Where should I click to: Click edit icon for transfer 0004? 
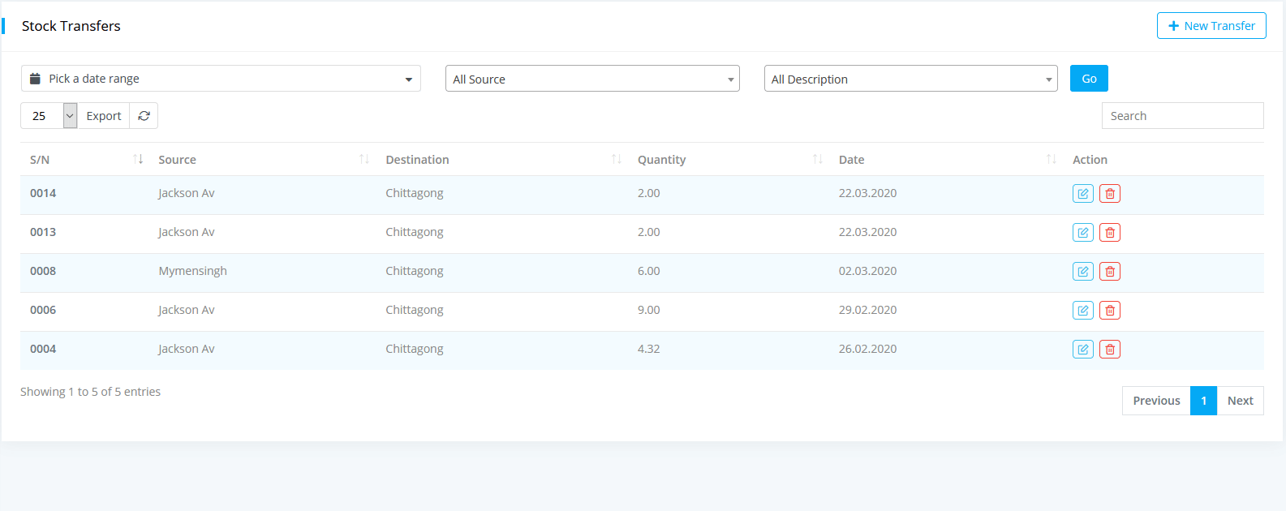1082,350
